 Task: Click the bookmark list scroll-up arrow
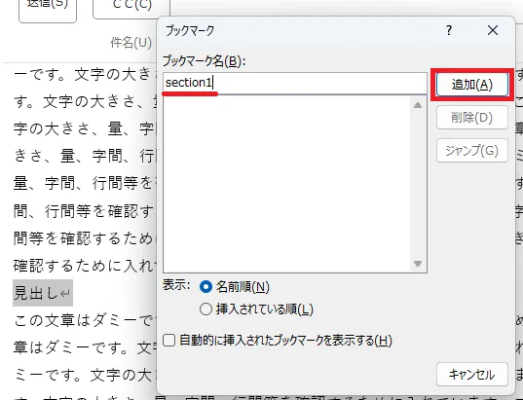tap(418, 105)
